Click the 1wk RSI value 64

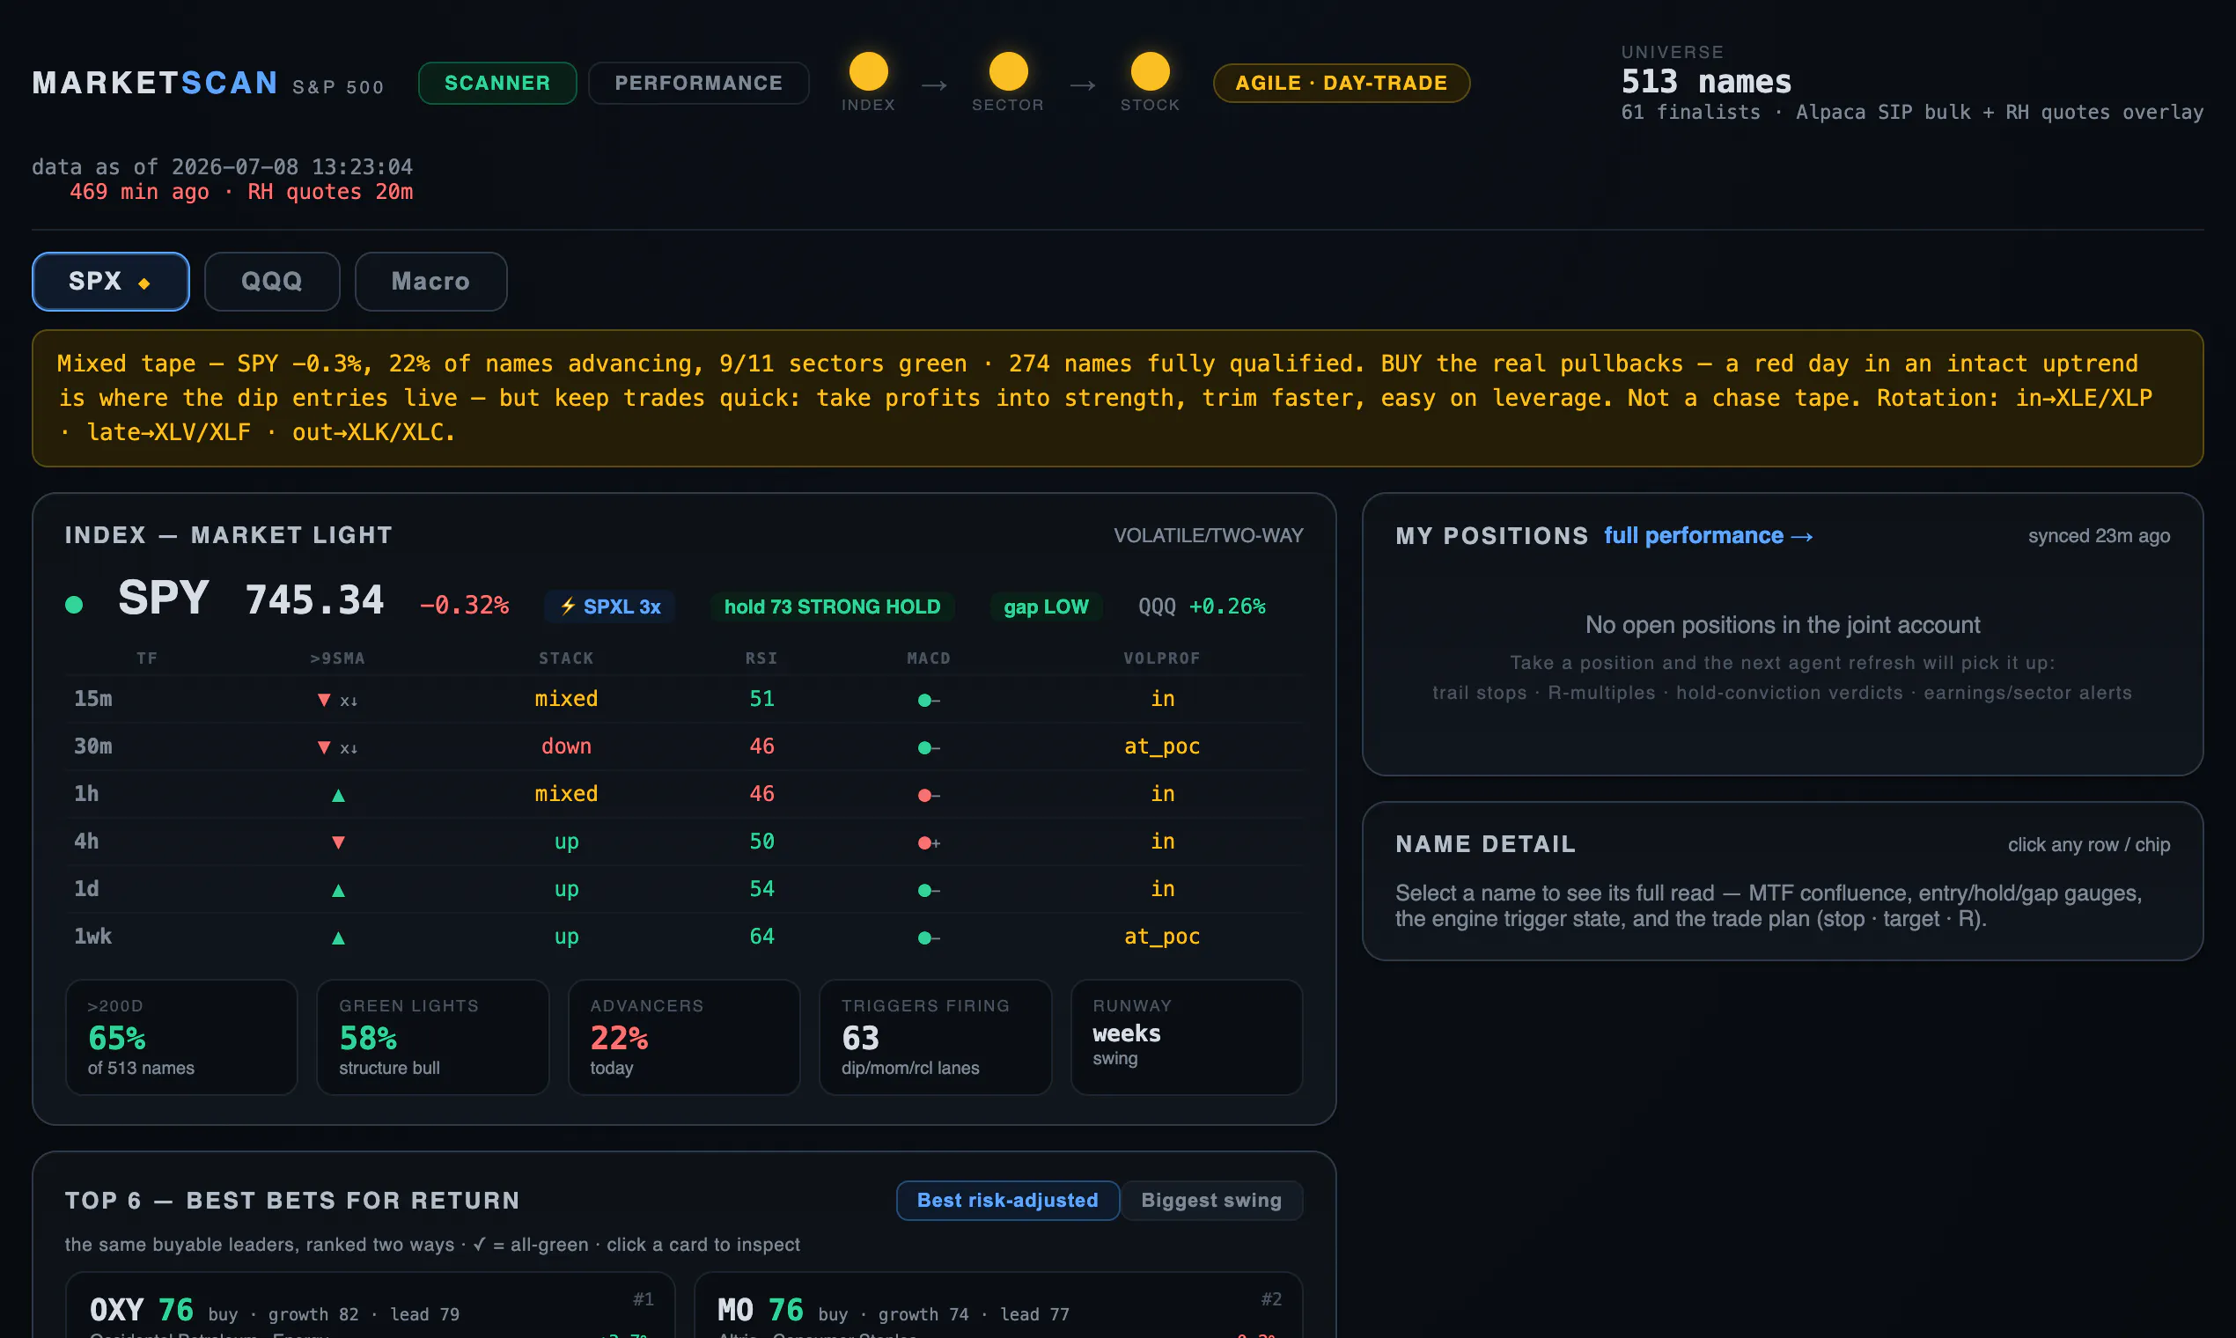(x=761, y=937)
